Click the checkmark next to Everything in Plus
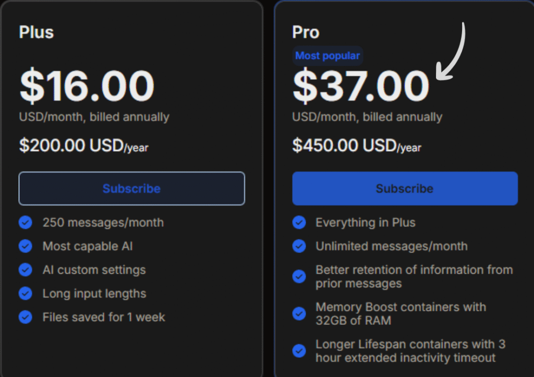The image size is (534, 377). [x=299, y=222]
